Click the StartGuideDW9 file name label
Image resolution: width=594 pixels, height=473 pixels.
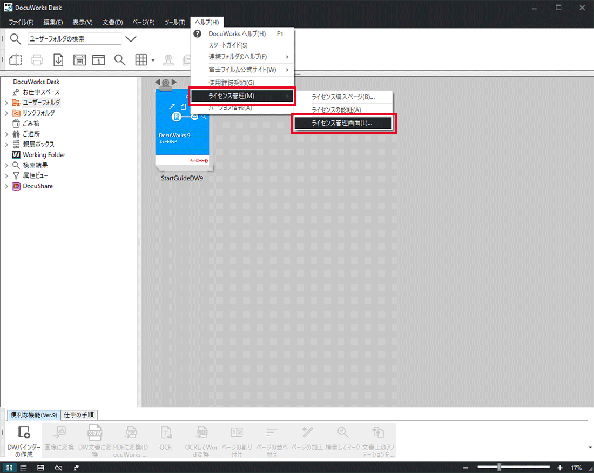coord(182,178)
